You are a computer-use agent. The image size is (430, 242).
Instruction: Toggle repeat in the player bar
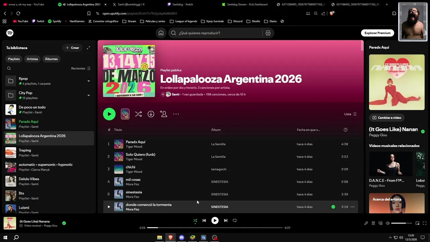[x=235, y=220]
